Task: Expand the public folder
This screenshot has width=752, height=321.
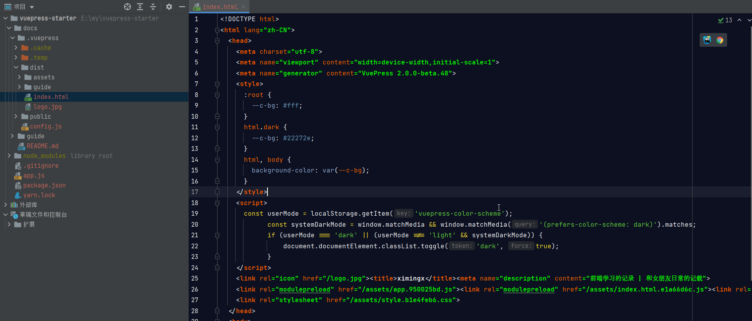Action: click(16, 116)
